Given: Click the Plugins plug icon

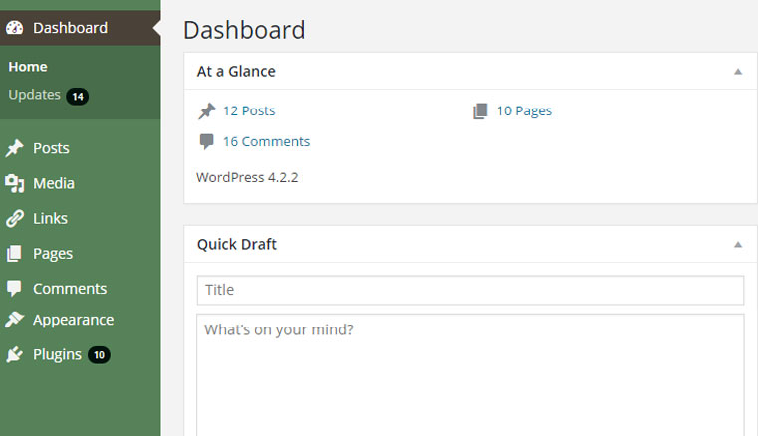Looking at the screenshot, I should pyautogui.click(x=15, y=354).
